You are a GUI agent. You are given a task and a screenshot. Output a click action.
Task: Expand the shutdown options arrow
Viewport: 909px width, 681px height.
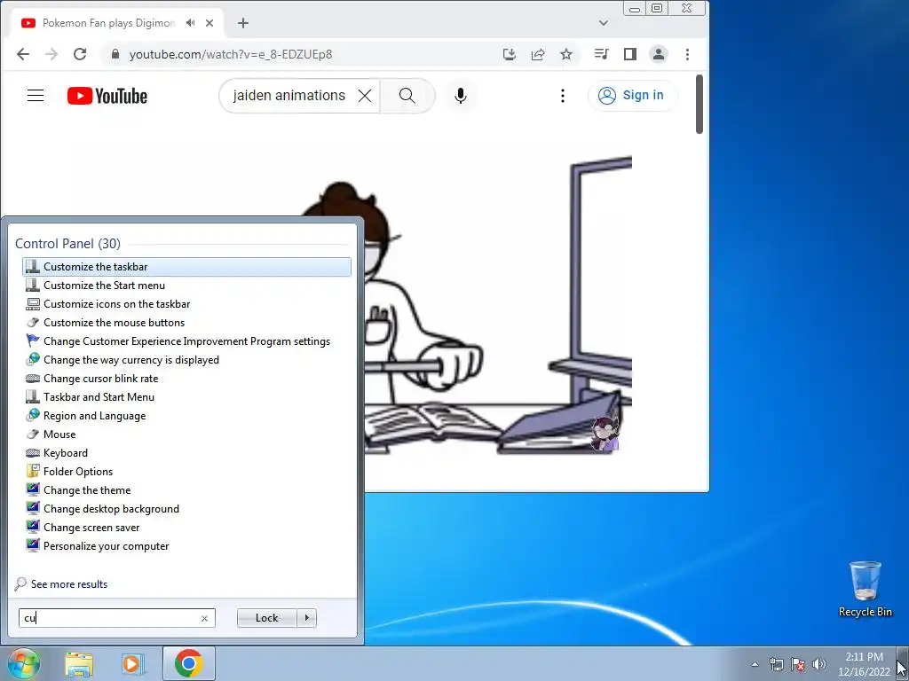(306, 618)
